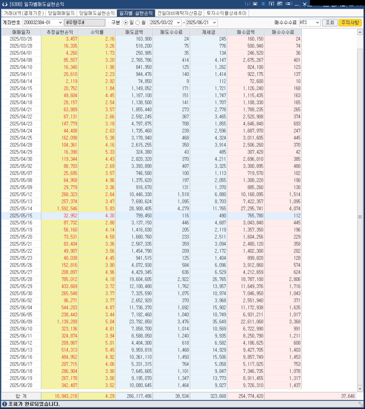Viewport: 365px width, 409px height.
Task: Click the arrow-bar icon left of title bar icons
Action: click(x=247, y=4)
